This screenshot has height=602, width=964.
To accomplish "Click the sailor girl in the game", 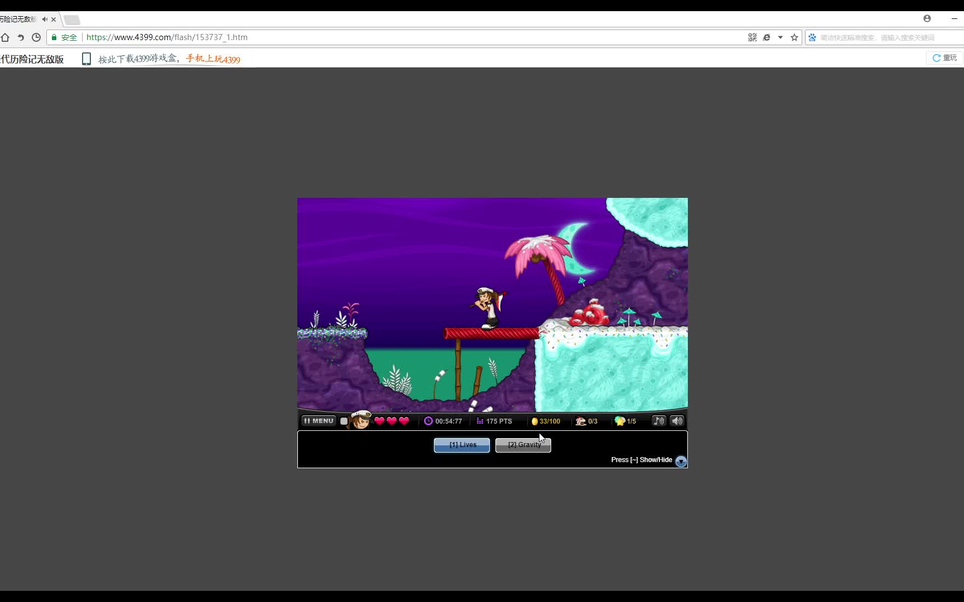I will (488, 308).
